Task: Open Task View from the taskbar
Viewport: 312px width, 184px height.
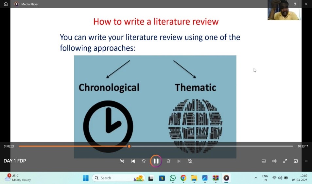Action: coord(151,178)
